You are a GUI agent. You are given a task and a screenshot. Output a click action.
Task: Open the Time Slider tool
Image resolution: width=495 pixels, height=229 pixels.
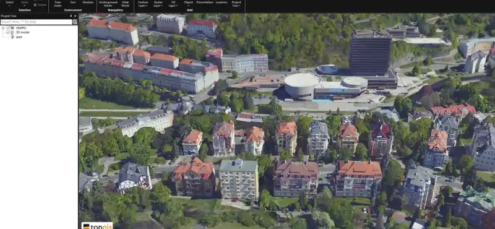coord(58,4)
